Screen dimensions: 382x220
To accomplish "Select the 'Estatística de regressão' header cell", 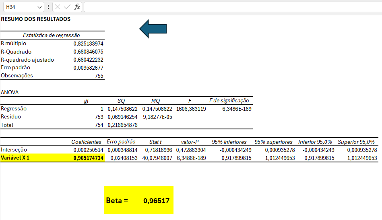I will click(52, 35).
